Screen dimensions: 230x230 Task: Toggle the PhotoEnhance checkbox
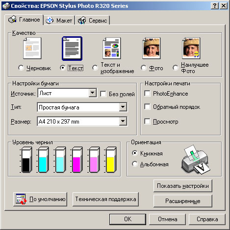click(147, 94)
